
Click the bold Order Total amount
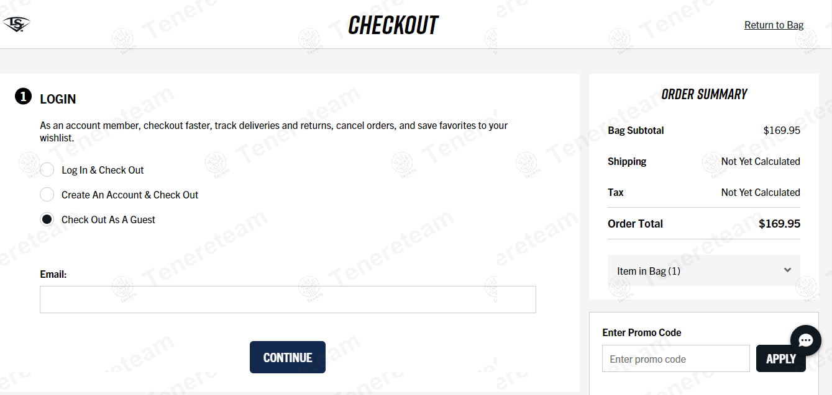pyautogui.click(x=779, y=224)
